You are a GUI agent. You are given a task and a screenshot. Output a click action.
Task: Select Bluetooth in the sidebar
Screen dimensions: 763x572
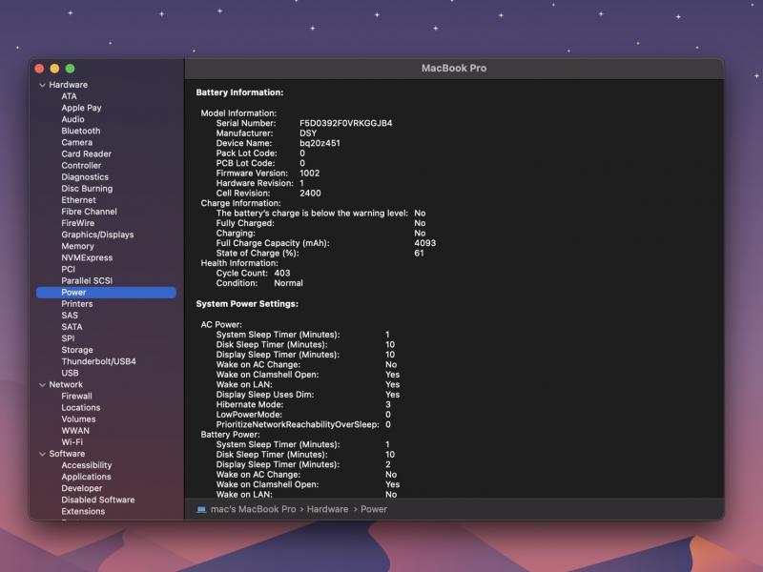[x=81, y=131]
